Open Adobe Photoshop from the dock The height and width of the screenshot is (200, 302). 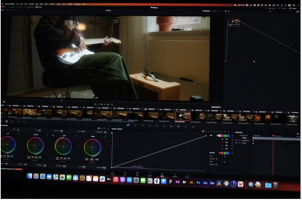198,183
